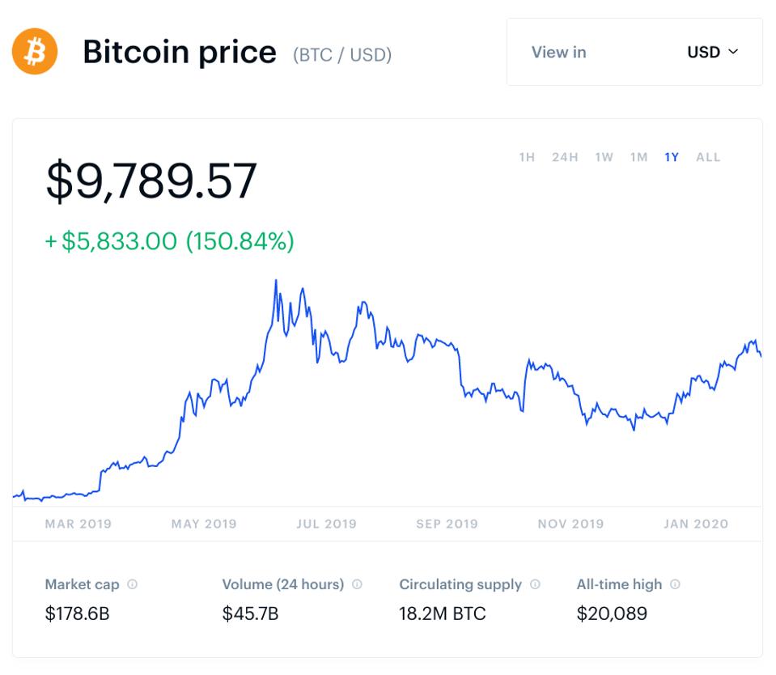Screen dimensions: 776x675
Task: Click the All-time high info icon
Action: [x=676, y=584]
